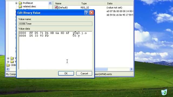Image resolution: width=173 pixels, height=97 pixels.
Task: Select data starting with 'e0 07 0b 00'
Action: [120, 11]
